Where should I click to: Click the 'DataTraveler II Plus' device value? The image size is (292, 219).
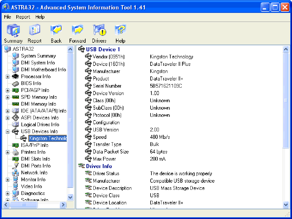click(170, 64)
